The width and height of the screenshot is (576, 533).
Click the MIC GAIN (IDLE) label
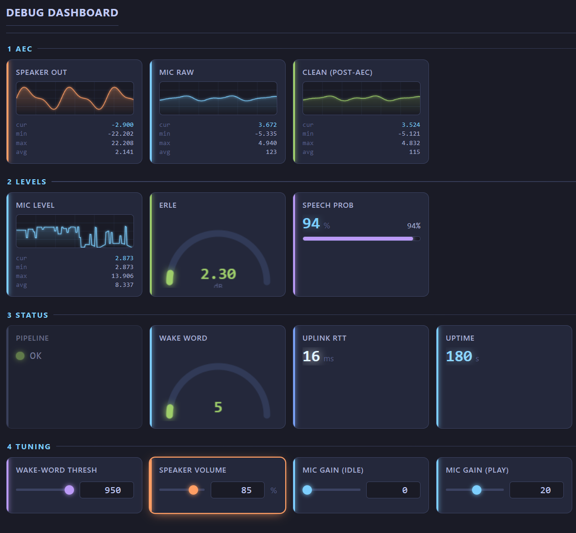click(333, 470)
